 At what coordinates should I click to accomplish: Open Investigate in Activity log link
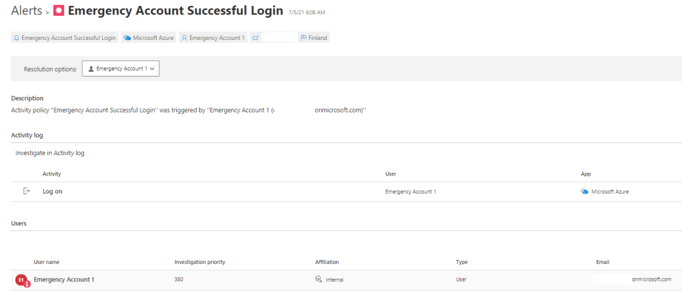[50, 153]
